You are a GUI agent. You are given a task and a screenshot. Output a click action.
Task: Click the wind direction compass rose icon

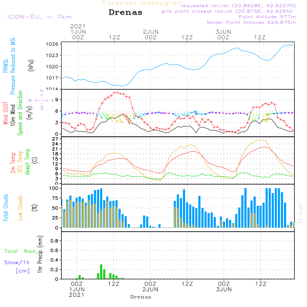[x=42, y=100]
